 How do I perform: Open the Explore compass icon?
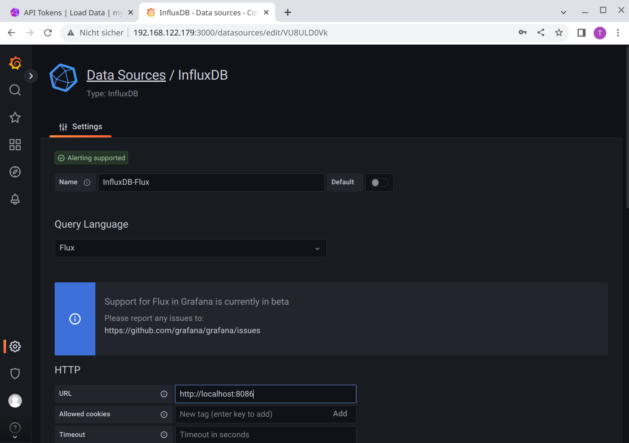[x=15, y=172]
